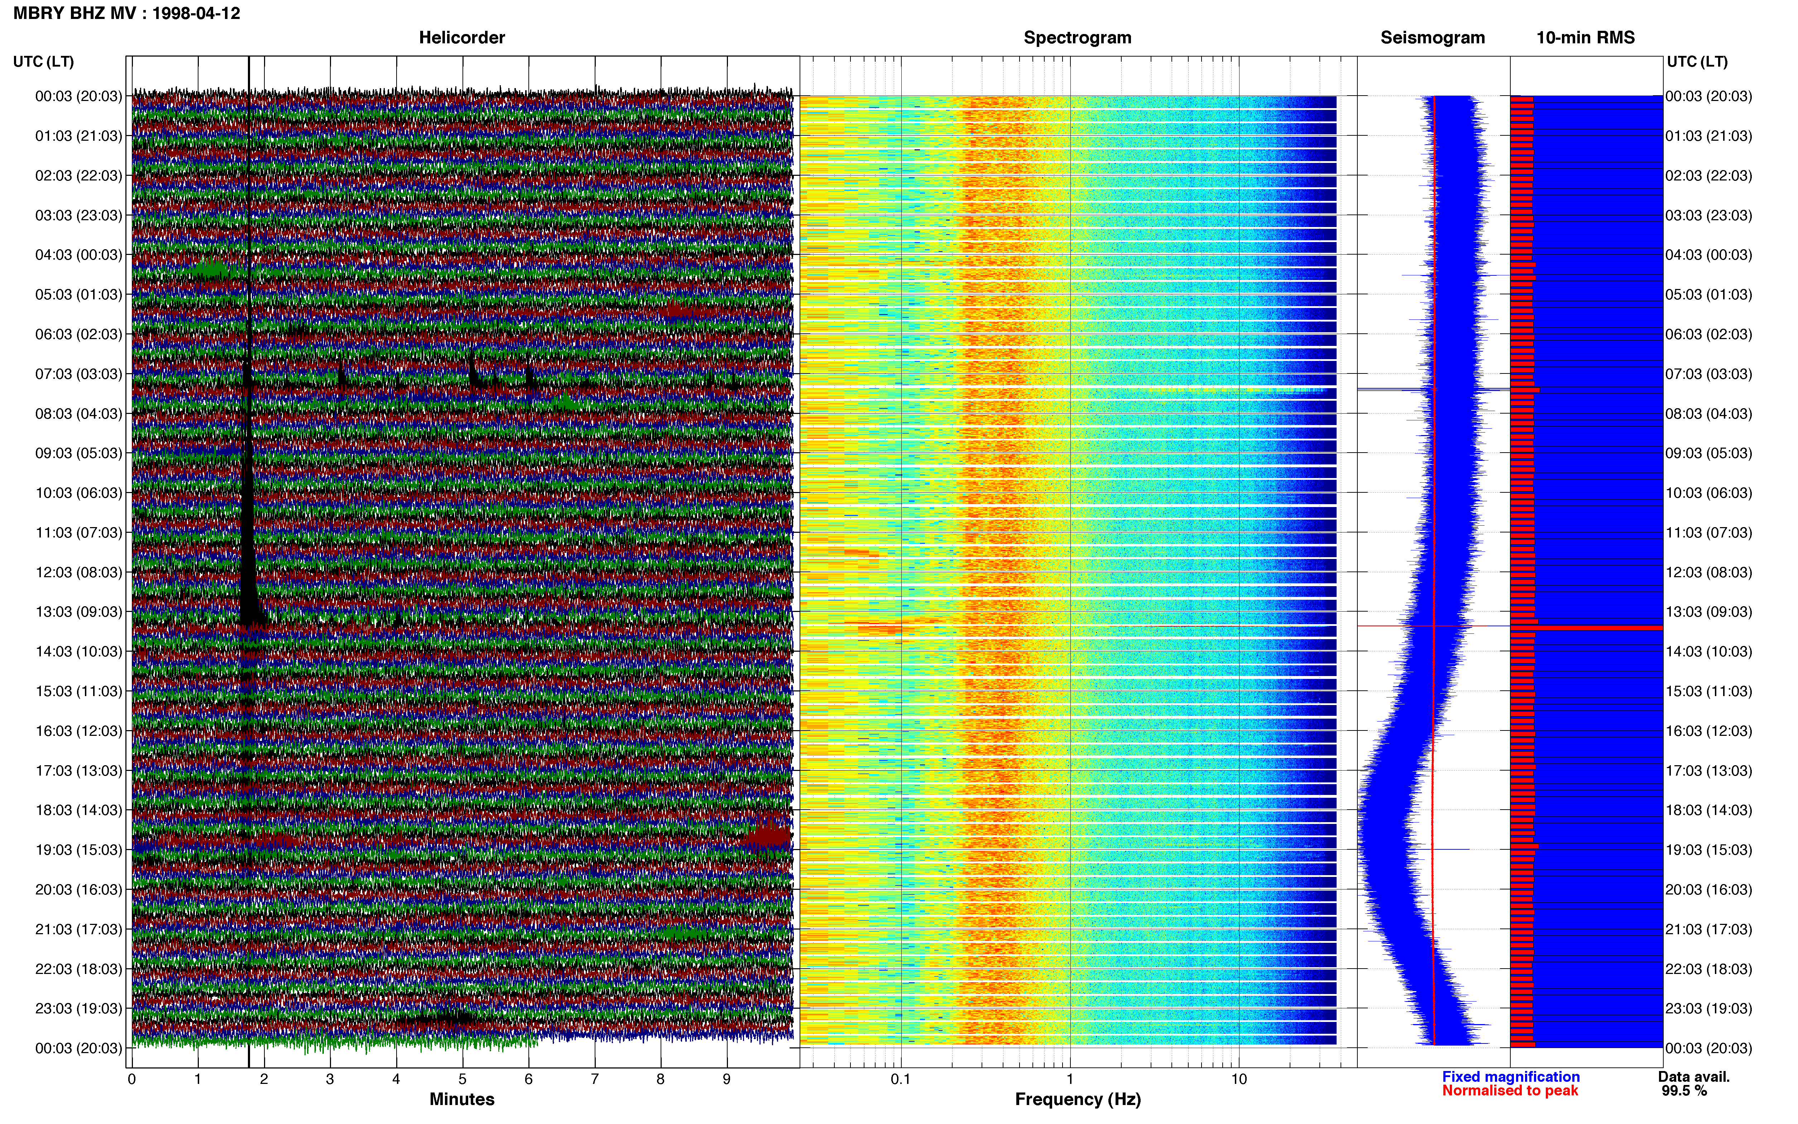Click left time label '07:03 (03:03)'
1798x1124 pixels.
[79, 374]
